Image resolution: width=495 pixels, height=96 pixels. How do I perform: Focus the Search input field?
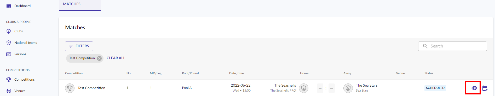coord(452,46)
